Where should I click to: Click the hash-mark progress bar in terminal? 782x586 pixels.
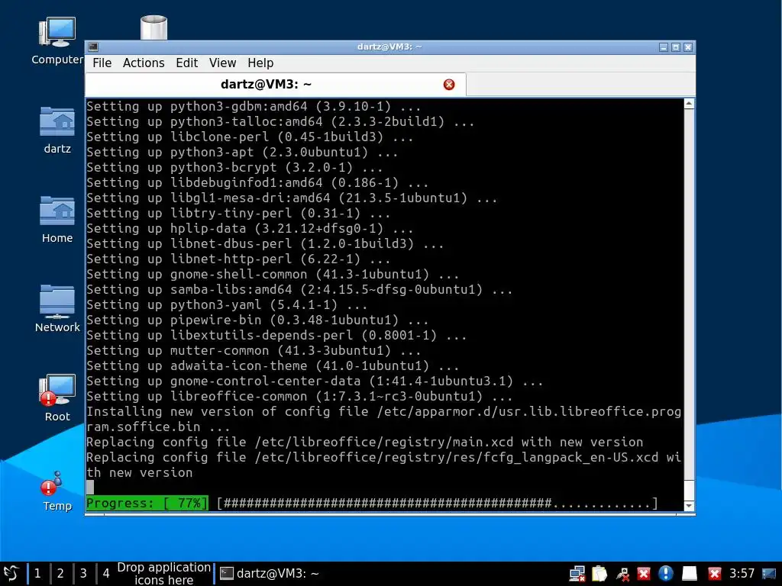[x=438, y=504]
